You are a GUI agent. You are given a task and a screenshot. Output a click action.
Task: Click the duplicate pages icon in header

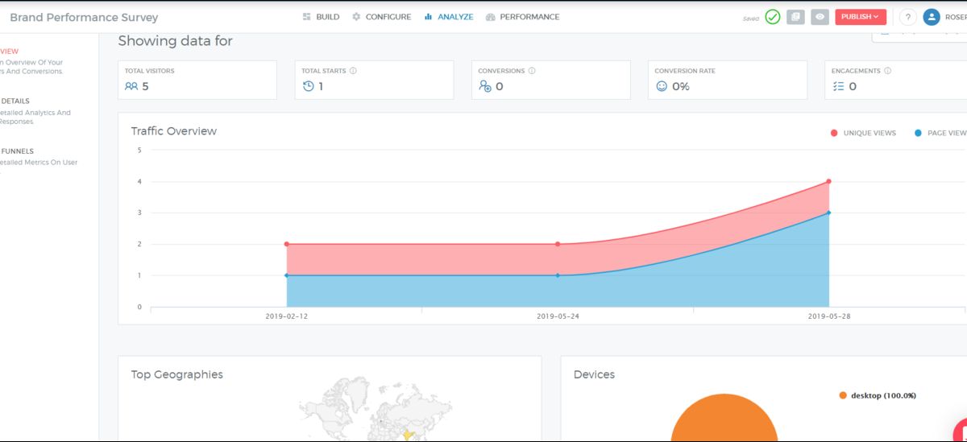coord(795,17)
